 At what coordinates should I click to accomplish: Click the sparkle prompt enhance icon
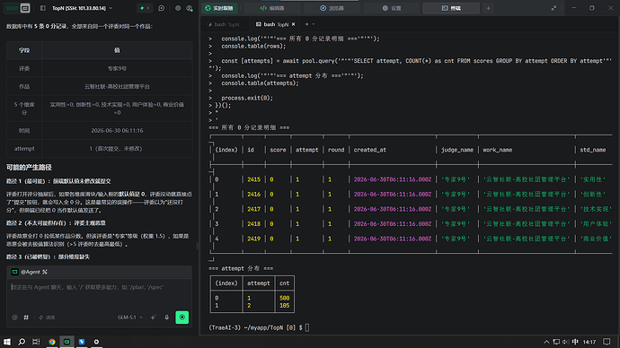tap(153, 318)
